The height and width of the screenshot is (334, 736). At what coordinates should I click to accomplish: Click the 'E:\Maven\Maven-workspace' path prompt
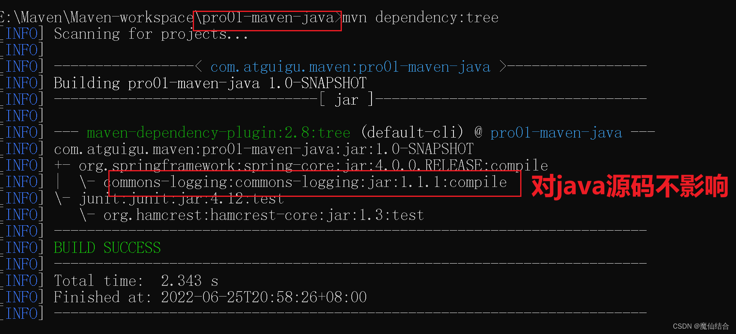[97, 18]
